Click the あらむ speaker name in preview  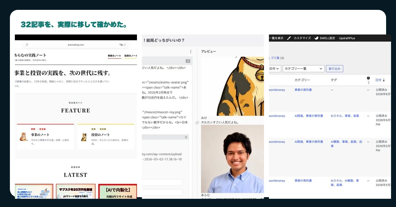[x=205, y=195]
